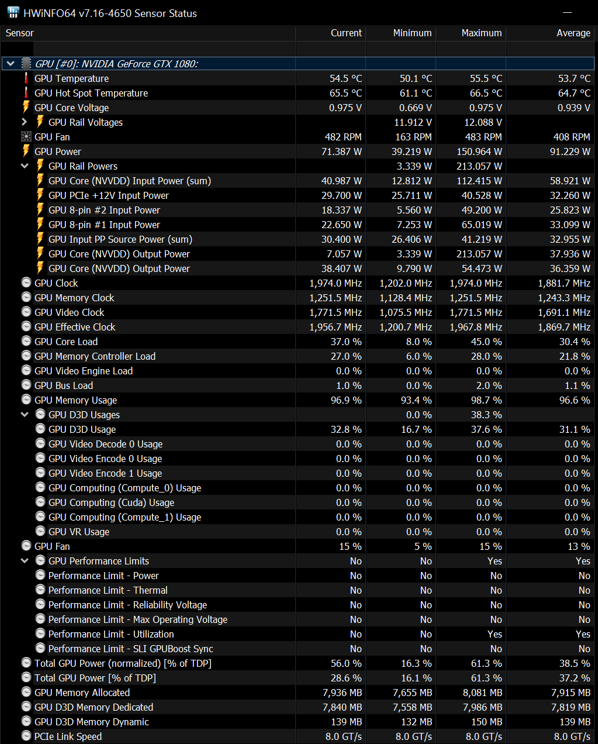The width and height of the screenshot is (598, 744).
Task: Select the GPU Video Encode 0 Usage row
Action: [x=298, y=459]
